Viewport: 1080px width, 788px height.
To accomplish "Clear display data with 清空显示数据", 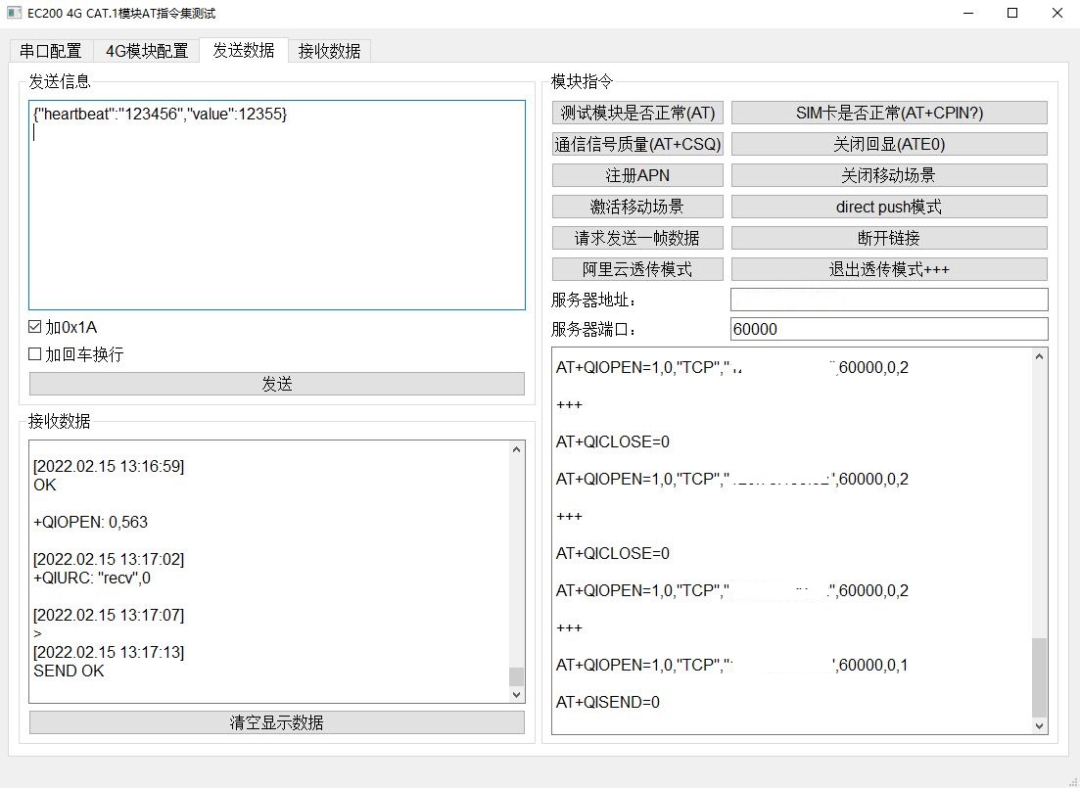I will tap(277, 721).
